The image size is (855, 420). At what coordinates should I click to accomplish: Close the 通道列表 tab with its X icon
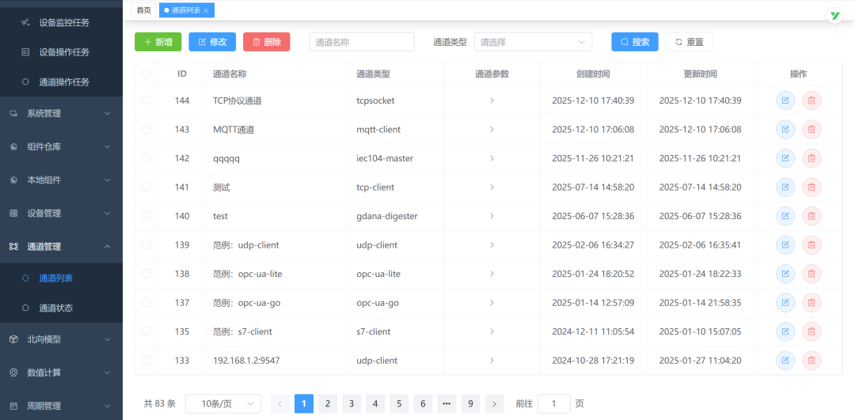[x=207, y=10]
